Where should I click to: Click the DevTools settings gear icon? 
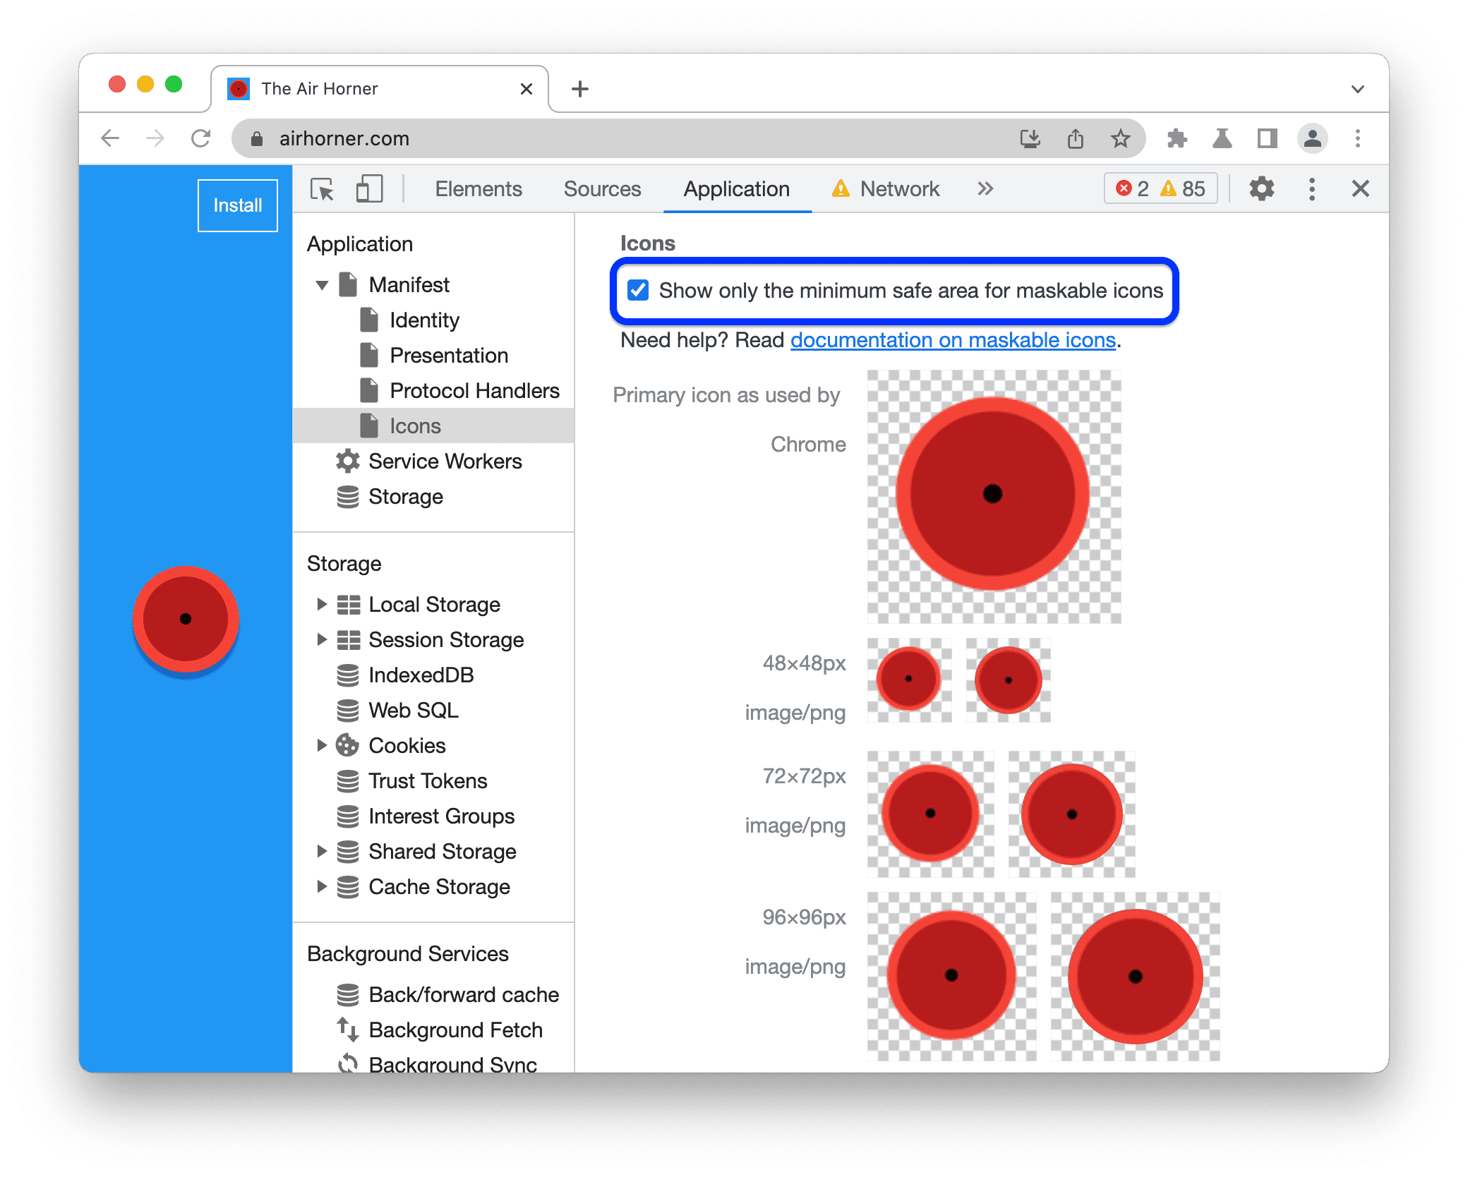tap(1263, 190)
